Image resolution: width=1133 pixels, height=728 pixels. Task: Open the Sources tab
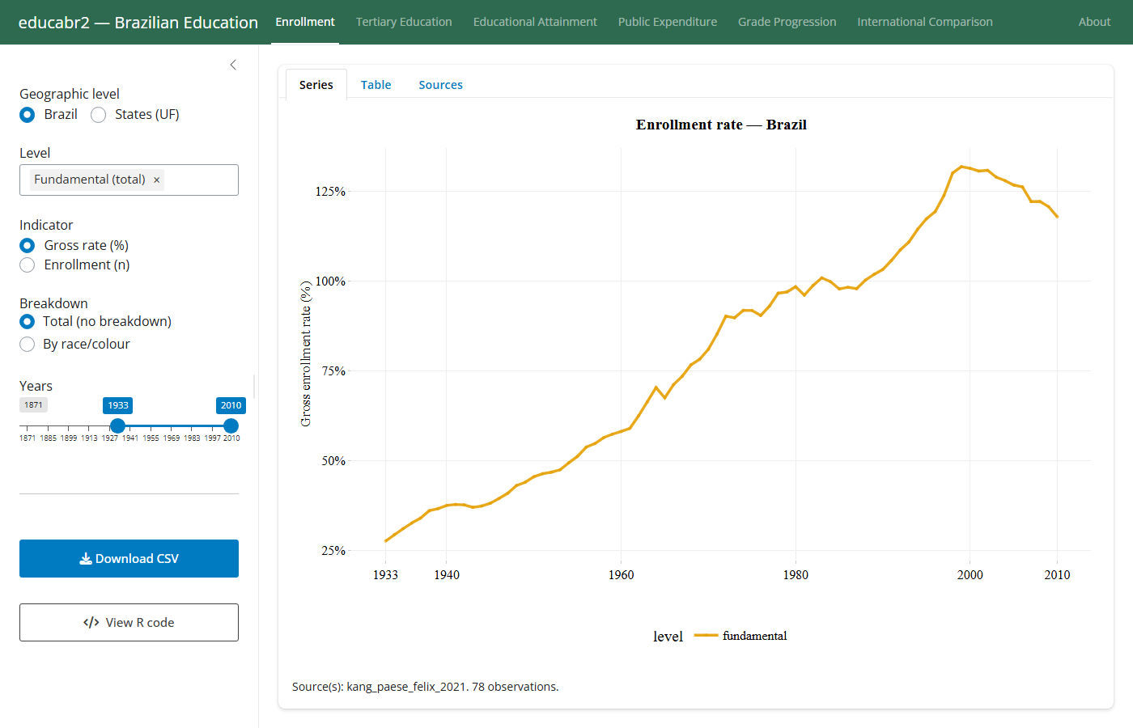point(441,85)
